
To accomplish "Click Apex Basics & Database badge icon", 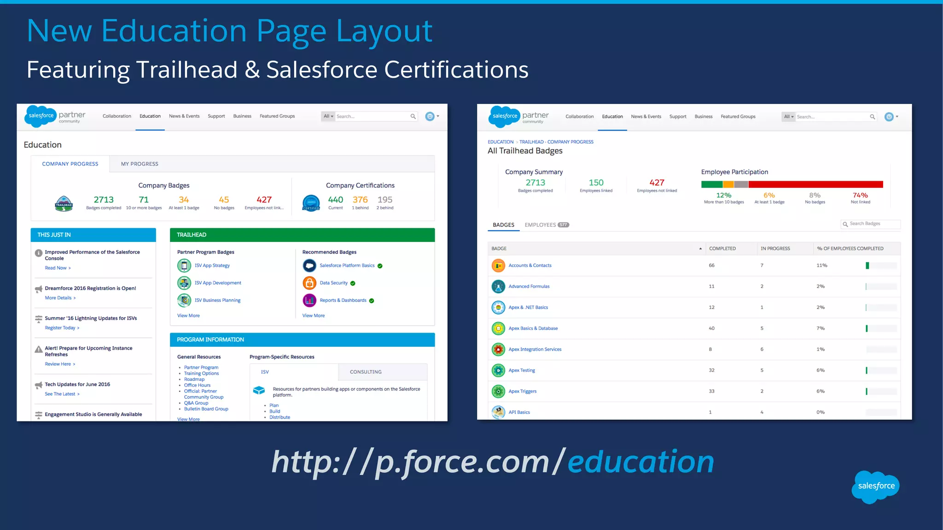I will point(498,328).
